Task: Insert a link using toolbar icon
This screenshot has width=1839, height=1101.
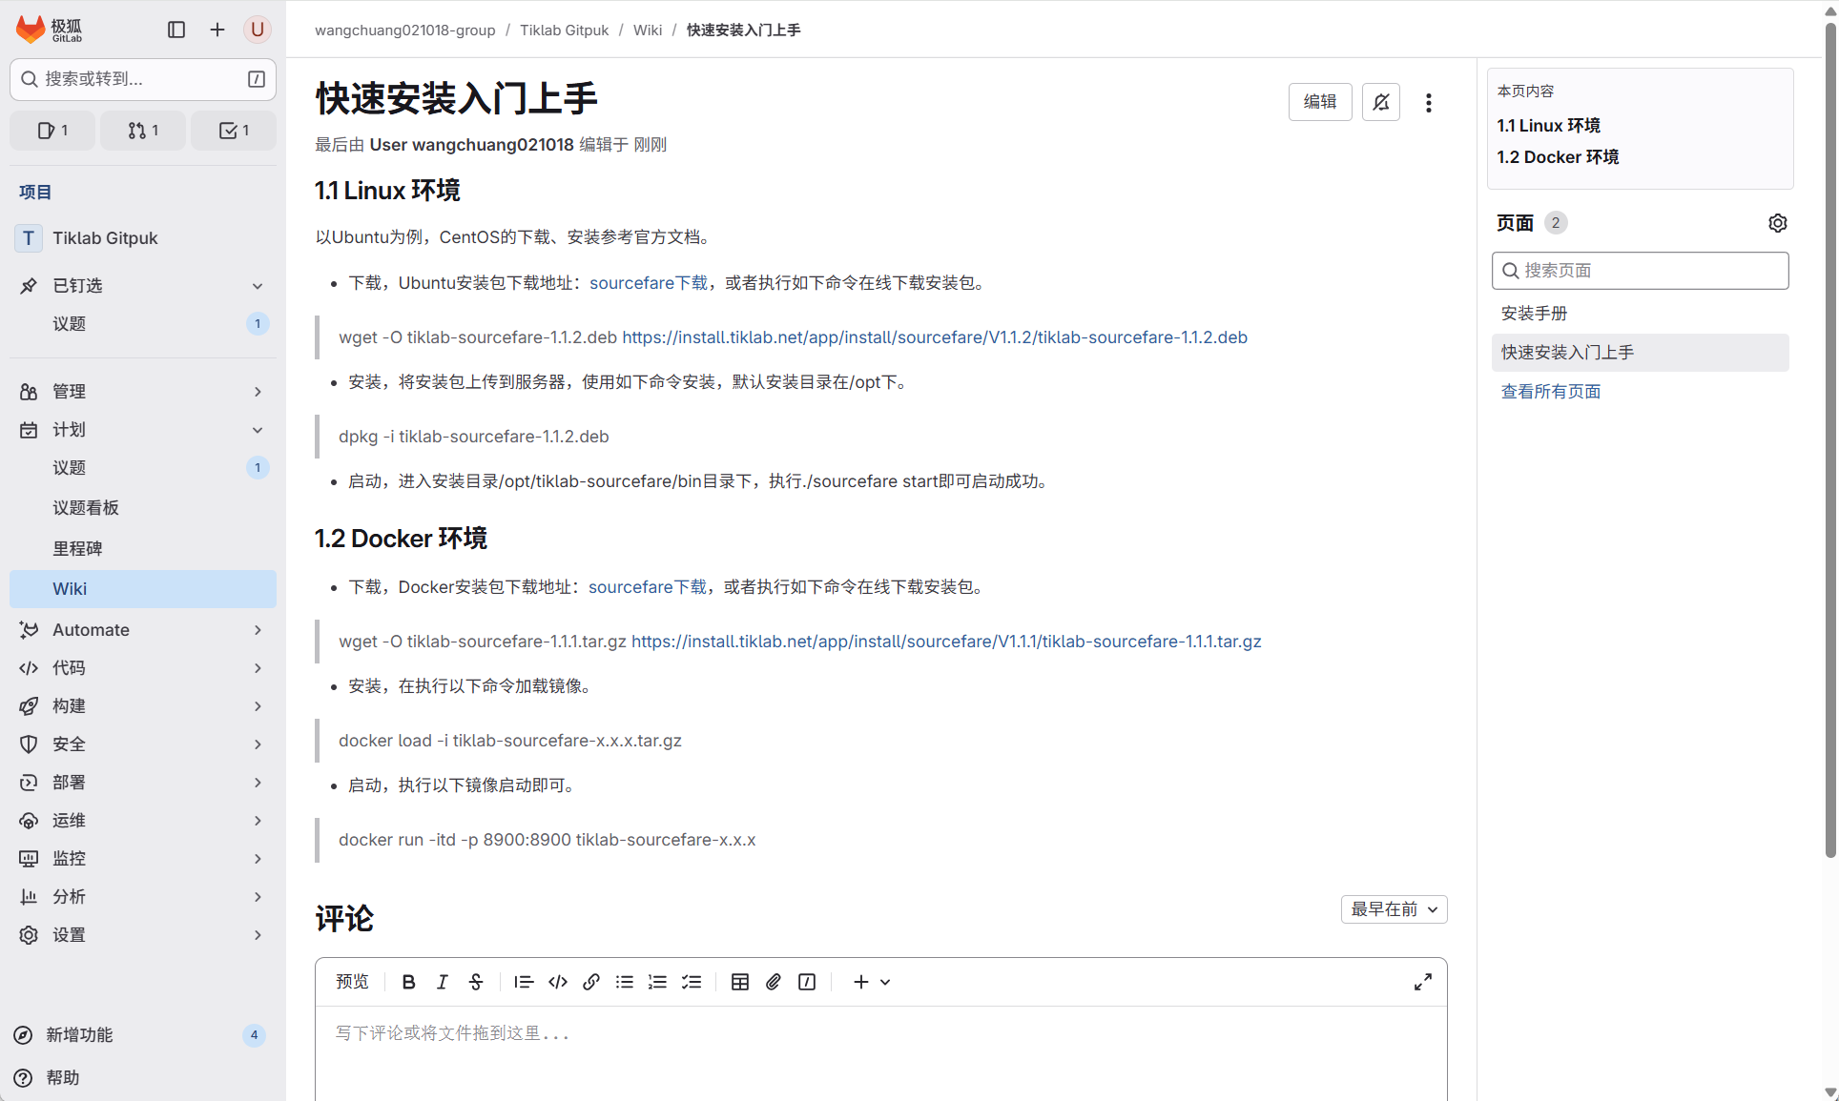Action: (x=591, y=982)
